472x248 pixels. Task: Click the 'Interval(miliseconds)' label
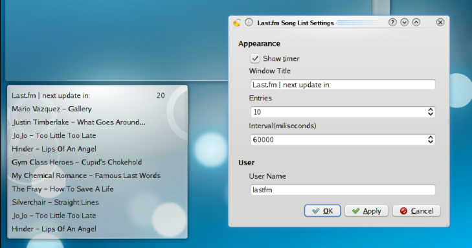point(283,126)
